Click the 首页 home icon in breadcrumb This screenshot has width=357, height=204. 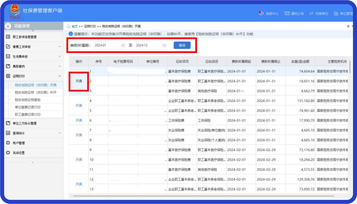pyautogui.click(x=68, y=26)
